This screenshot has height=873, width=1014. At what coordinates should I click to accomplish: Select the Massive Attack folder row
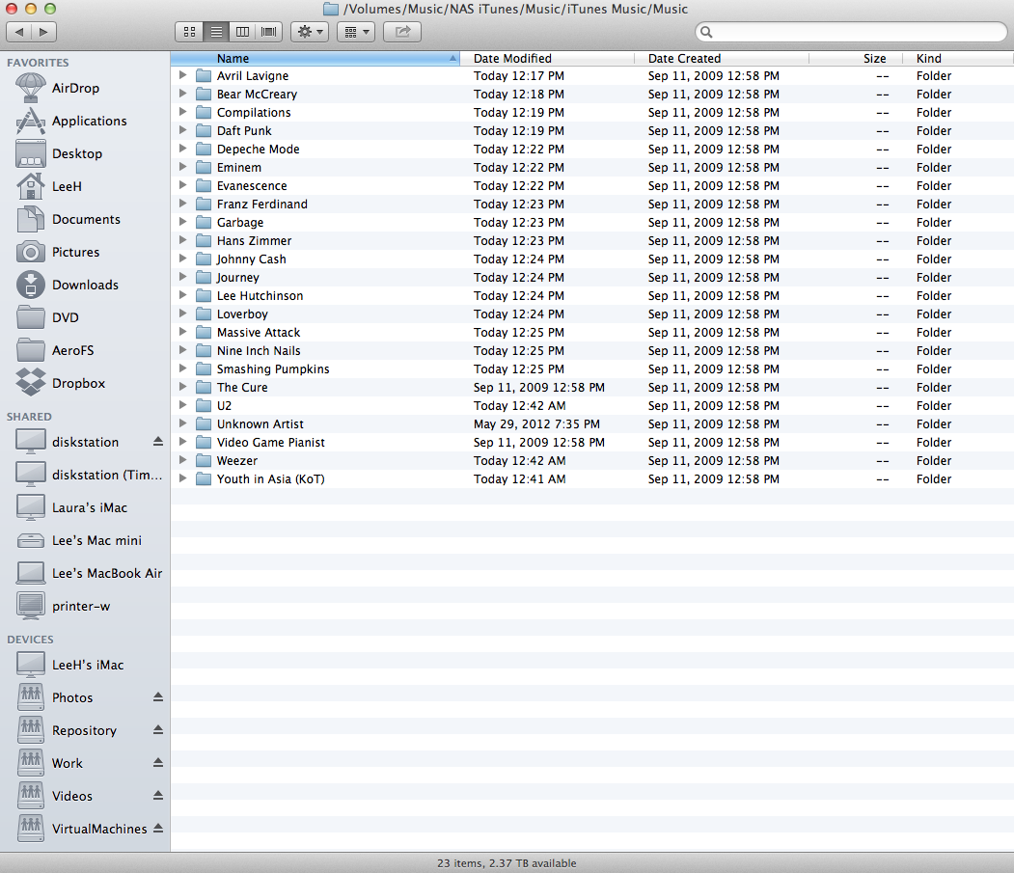coord(591,333)
